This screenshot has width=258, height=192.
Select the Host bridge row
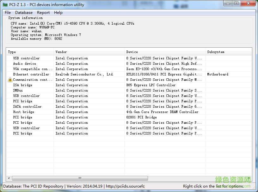[x=129, y=112]
